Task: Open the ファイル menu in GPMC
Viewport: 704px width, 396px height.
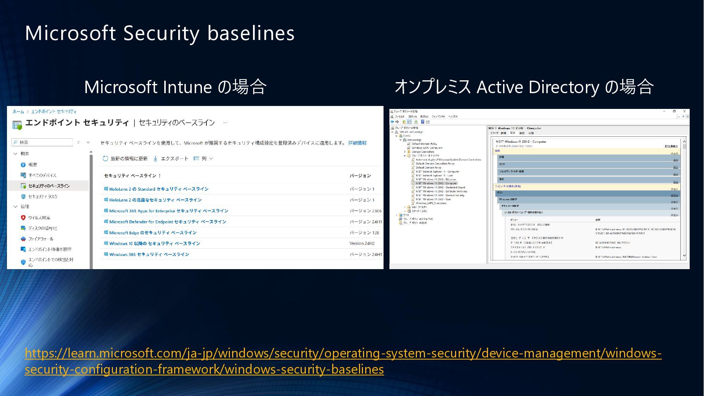Action: click(x=399, y=117)
